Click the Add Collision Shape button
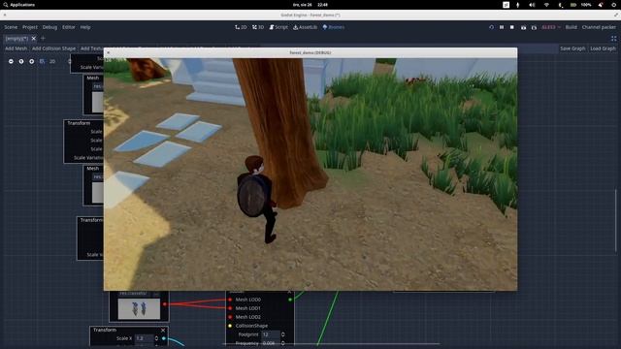 [53, 48]
